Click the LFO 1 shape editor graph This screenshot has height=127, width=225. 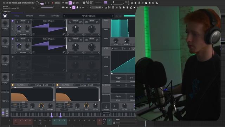click(x=123, y=62)
